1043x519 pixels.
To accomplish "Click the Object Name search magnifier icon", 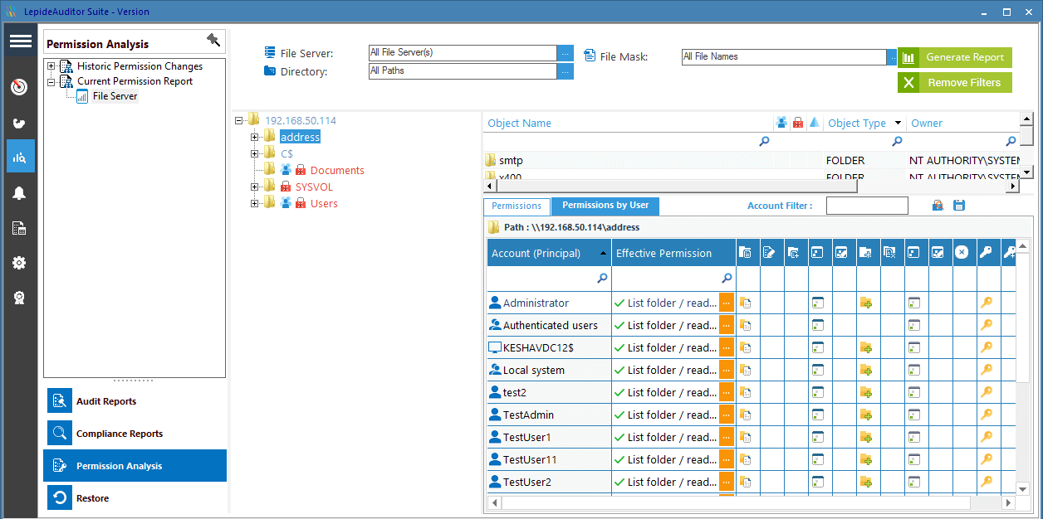I will pos(764,142).
